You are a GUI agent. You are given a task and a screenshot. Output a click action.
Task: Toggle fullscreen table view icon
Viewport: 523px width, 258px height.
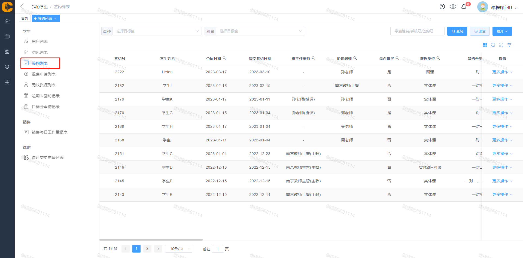(x=501, y=45)
